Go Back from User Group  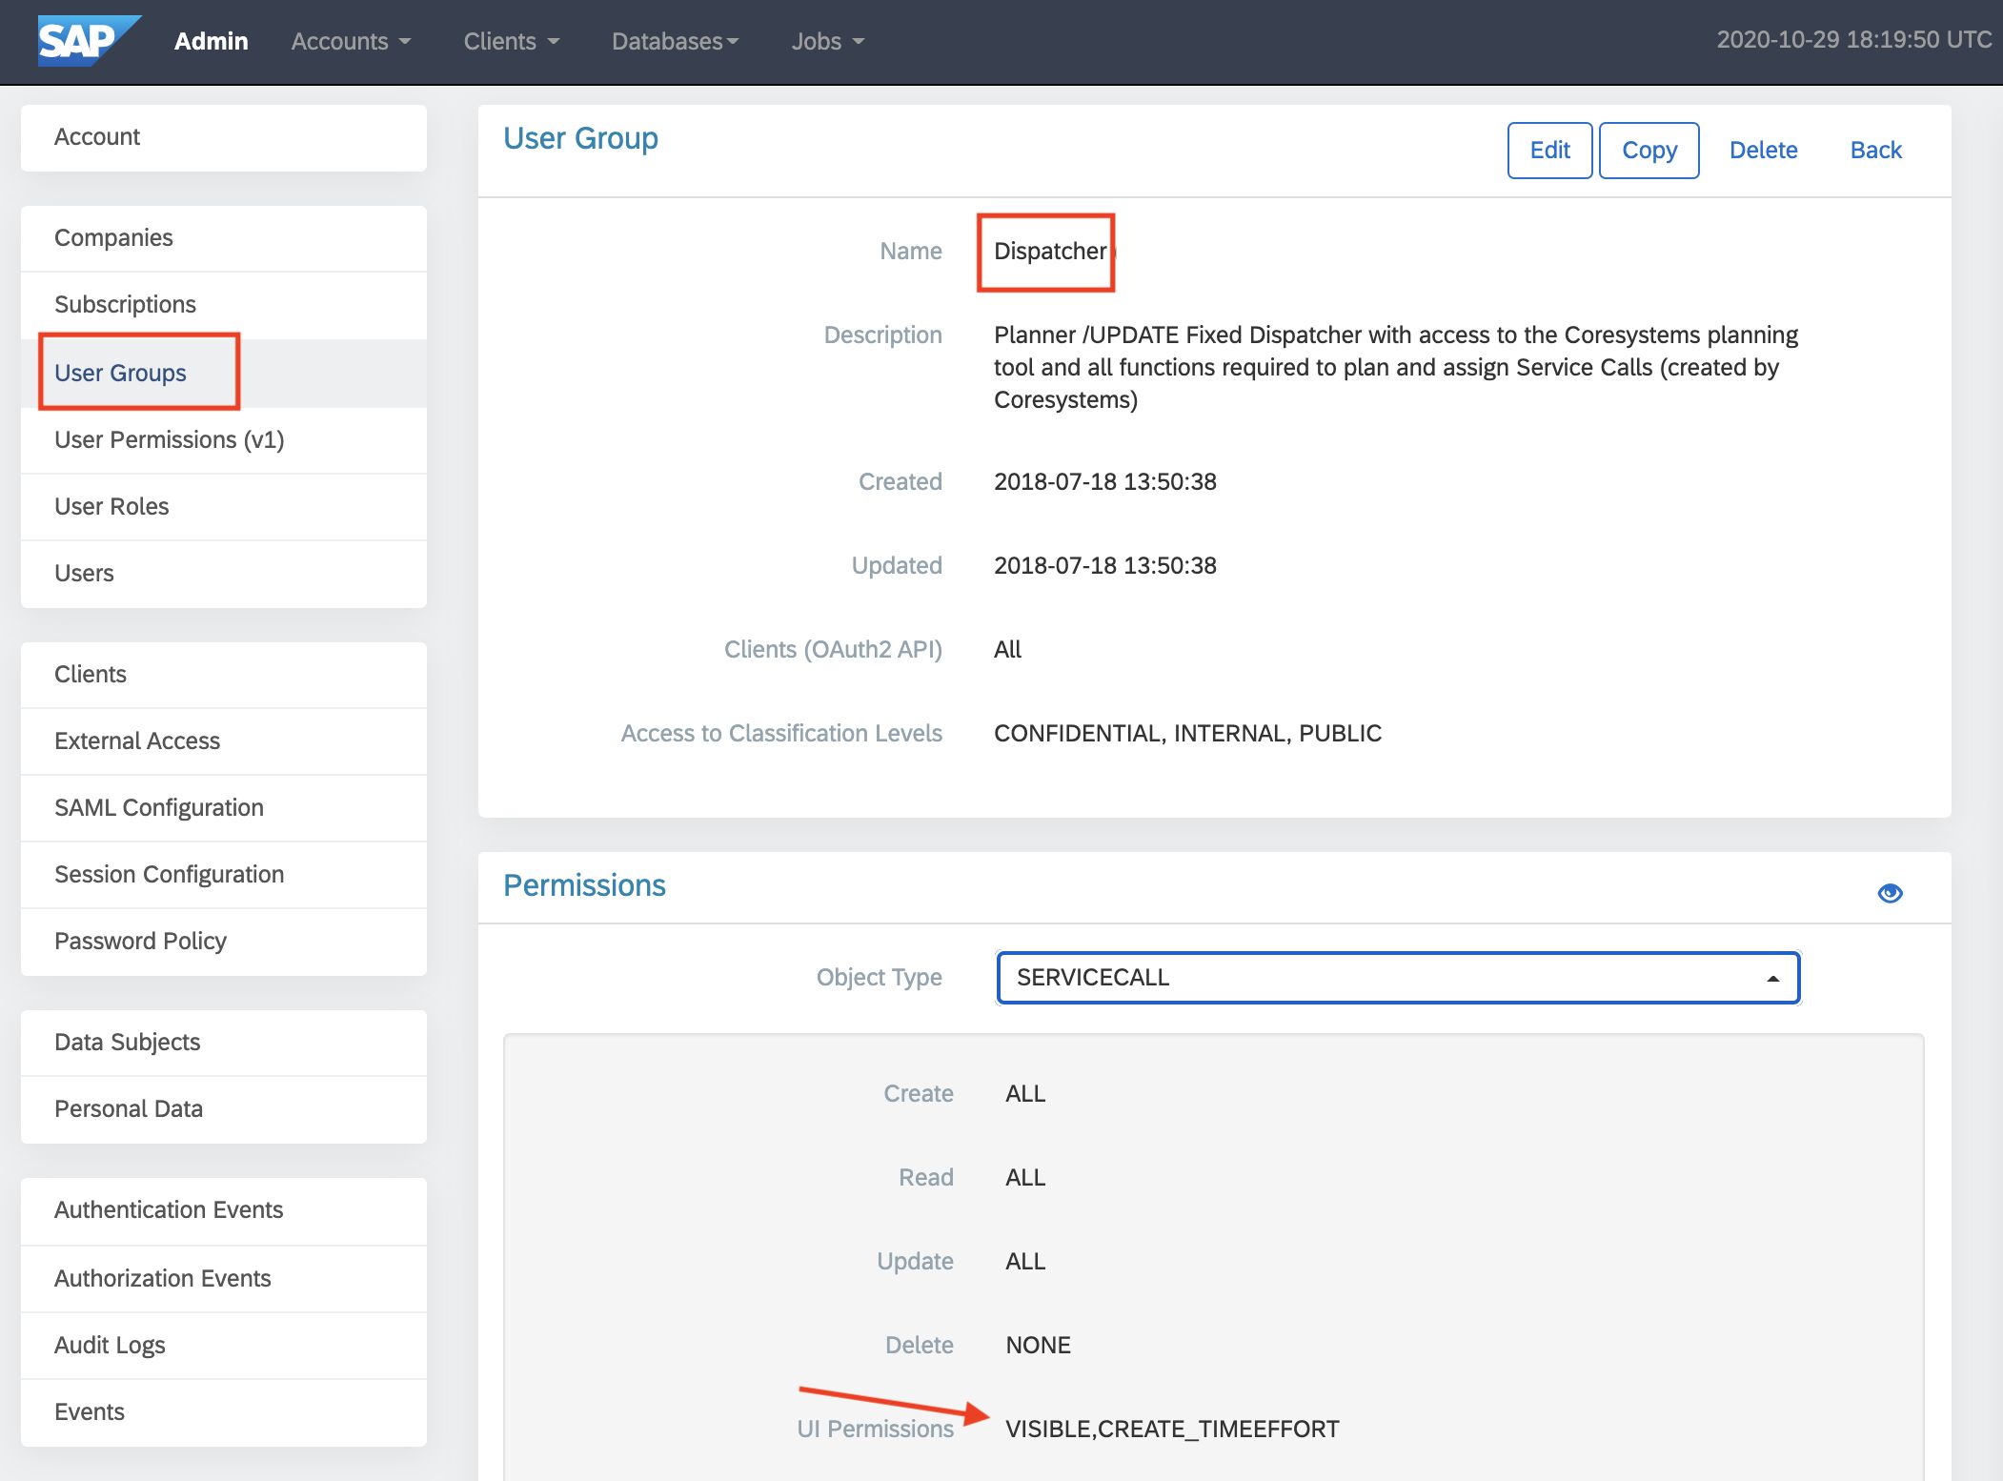[1875, 151]
